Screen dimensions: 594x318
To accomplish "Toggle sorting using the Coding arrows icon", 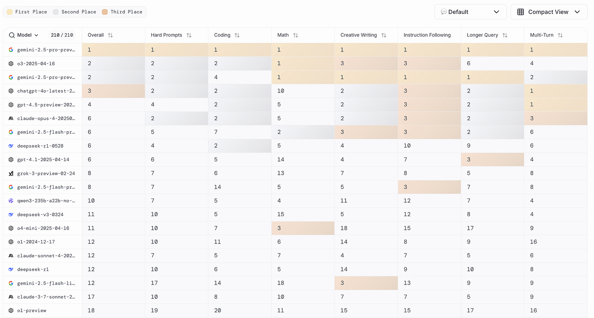I will [x=237, y=35].
